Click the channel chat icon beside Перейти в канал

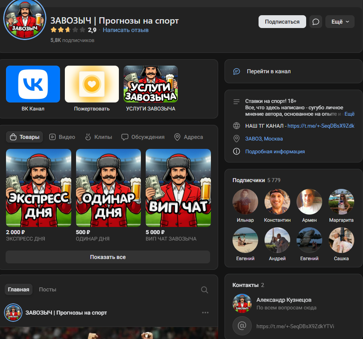(237, 71)
